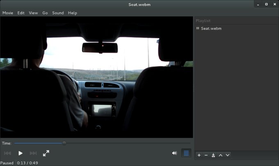The image size is (279, 166).
Task: Move playlist item up with the up chevron
Action: 221,155
